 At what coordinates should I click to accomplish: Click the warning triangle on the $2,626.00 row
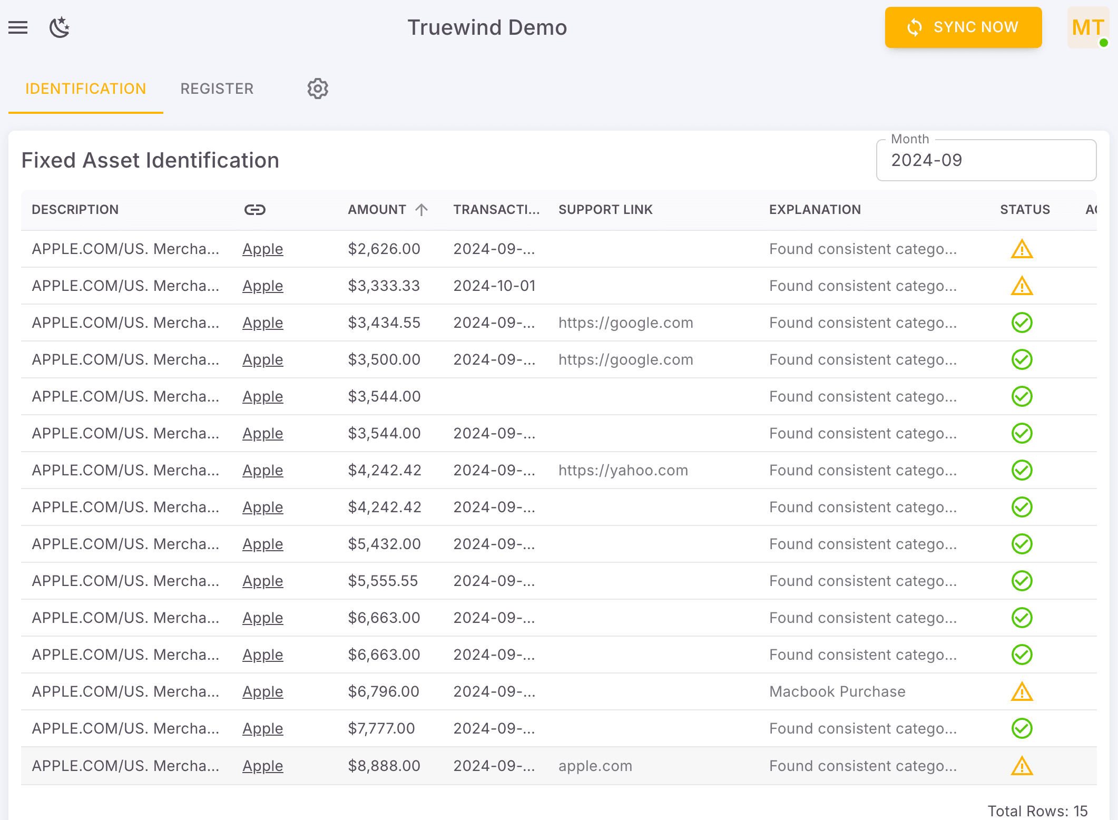pos(1021,249)
